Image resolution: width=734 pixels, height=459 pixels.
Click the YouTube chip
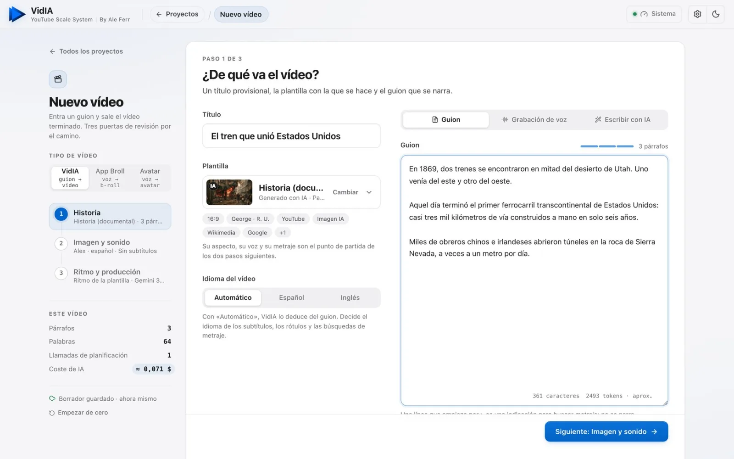pos(293,219)
